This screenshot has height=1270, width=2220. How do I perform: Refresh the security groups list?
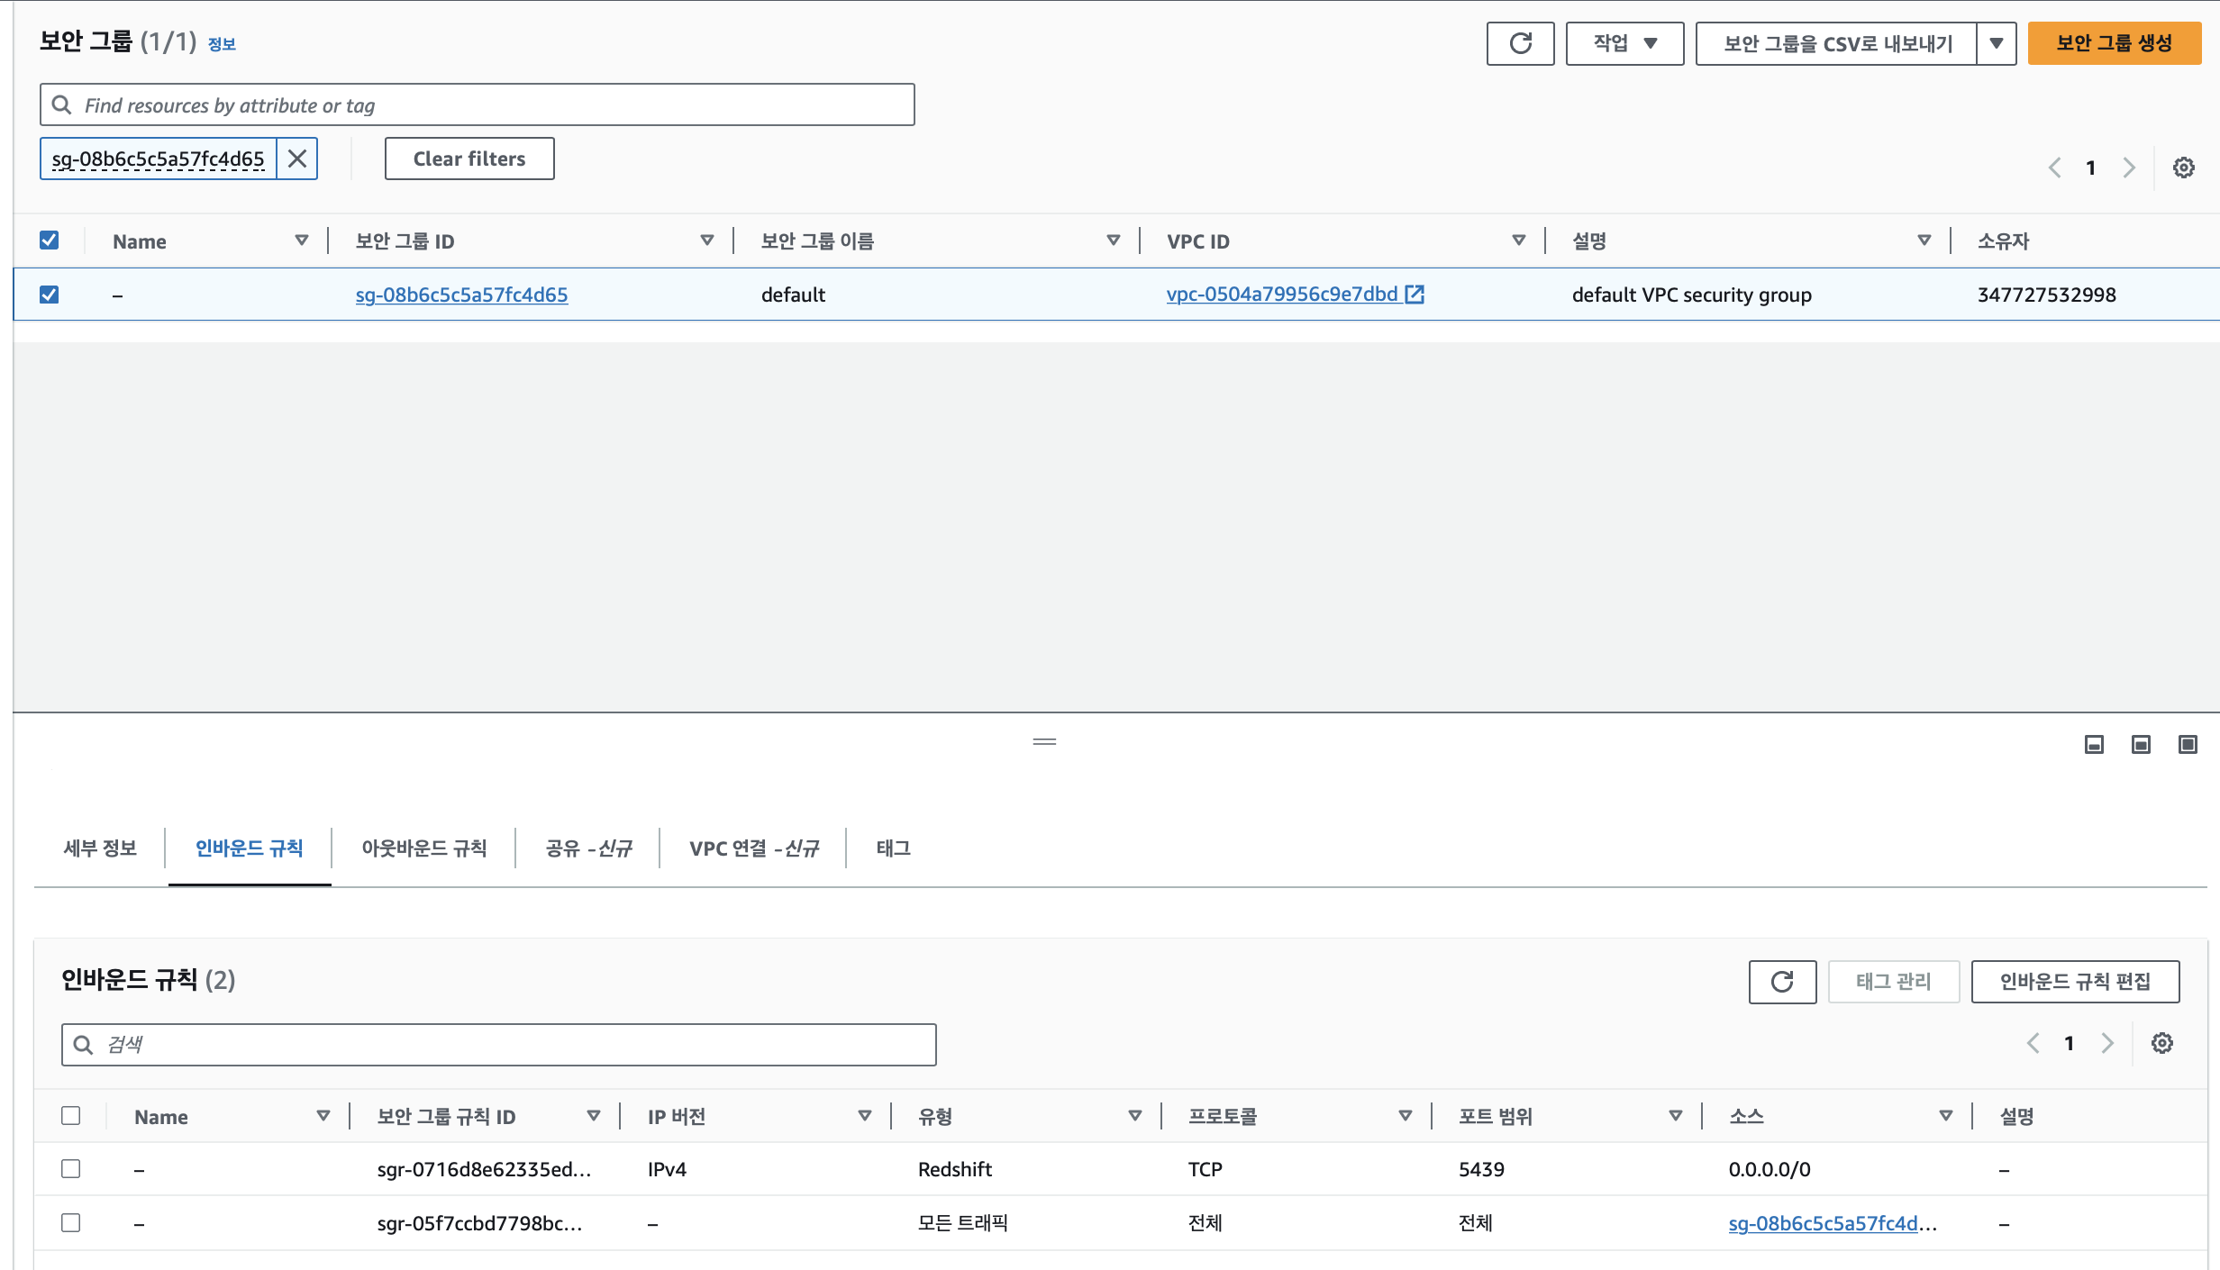[x=1520, y=43]
